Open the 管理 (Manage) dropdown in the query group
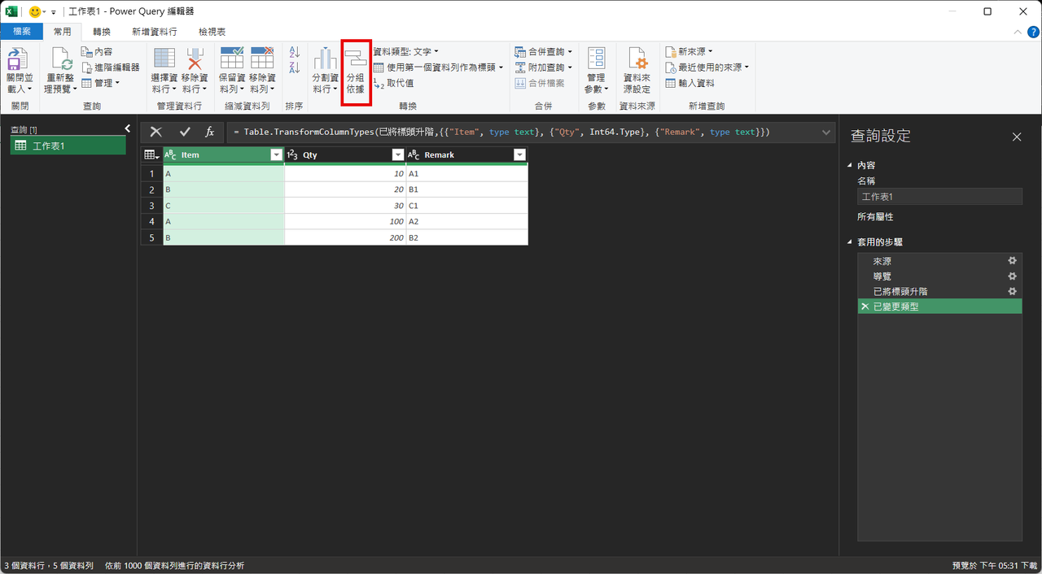 pyautogui.click(x=101, y=83)
